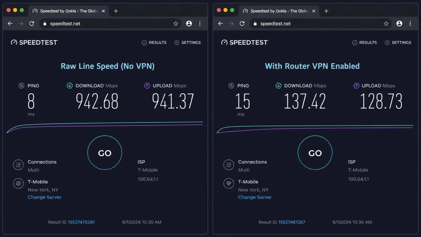Go forward in left browser window
Viewport: 421px width, 237px height.
(x=21, y=24)
